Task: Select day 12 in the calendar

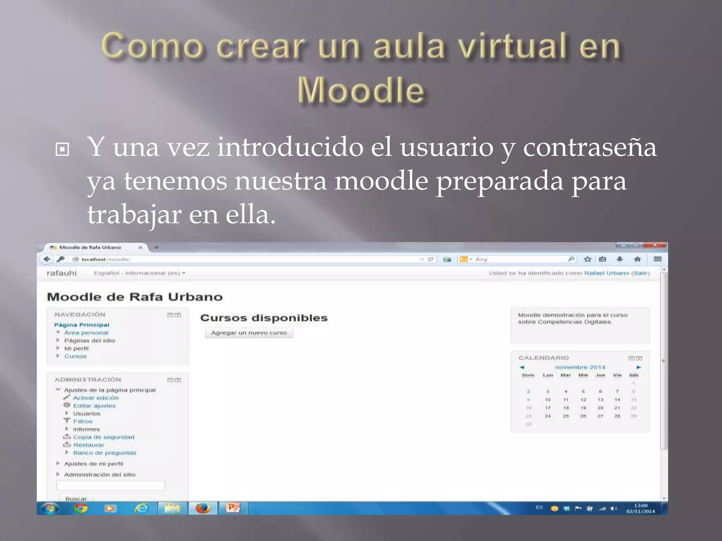Action: [x=583, y=399]
